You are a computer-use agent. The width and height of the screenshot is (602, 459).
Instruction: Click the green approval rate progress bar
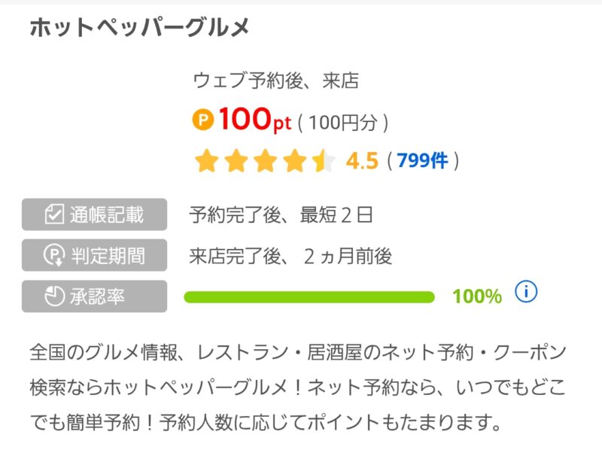[x=309, y=296]
